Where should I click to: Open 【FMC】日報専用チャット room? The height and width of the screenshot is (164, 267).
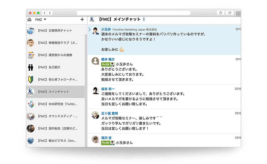click(x=55, y=31)
